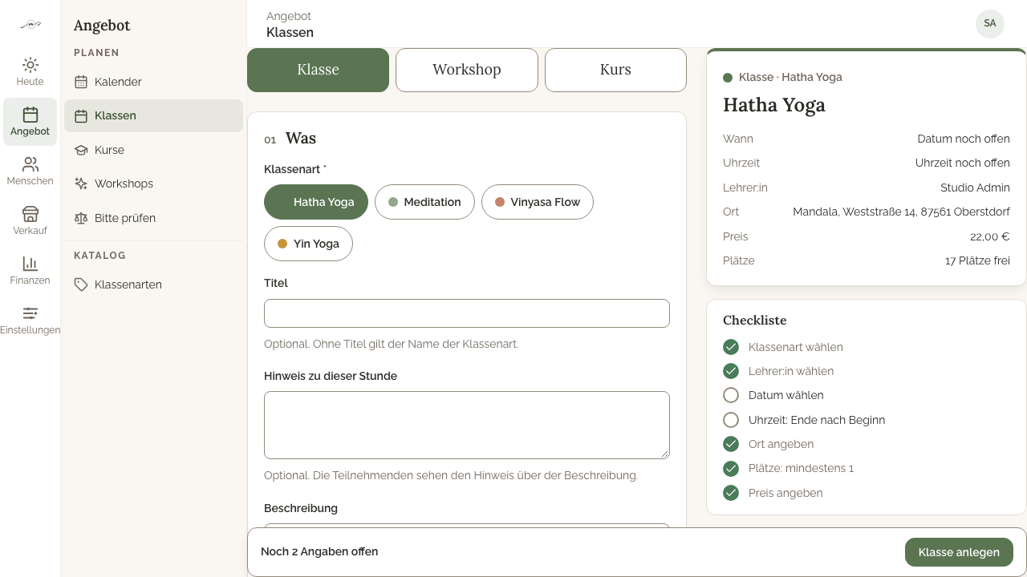Click the empty circle beside Datum wählen
The width and height of the screenshot is (1027, 577).
731,395
